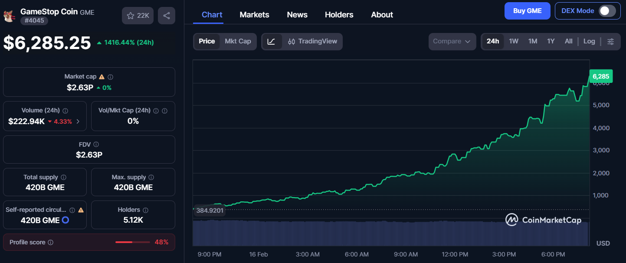Click the $222.94K volume value

(x=26, y=122)
